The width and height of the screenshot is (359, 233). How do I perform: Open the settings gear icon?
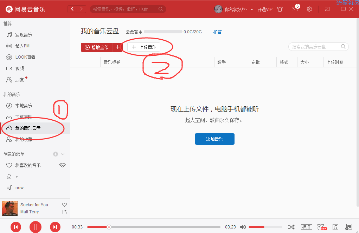[x=309, y=9]
